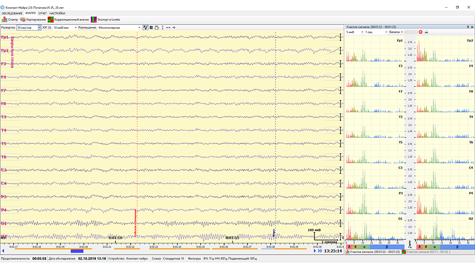Open the НАСТРОЙКИ tab
This screenshot has height=267, width=475.
point(57,13)
